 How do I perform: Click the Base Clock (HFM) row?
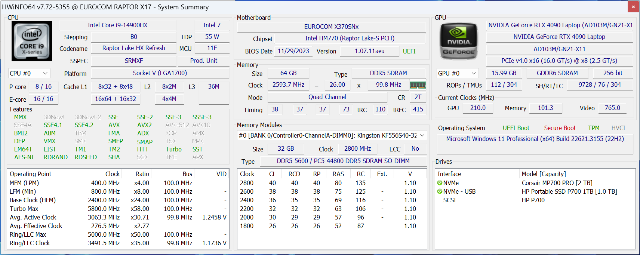[x=118, y=200]
